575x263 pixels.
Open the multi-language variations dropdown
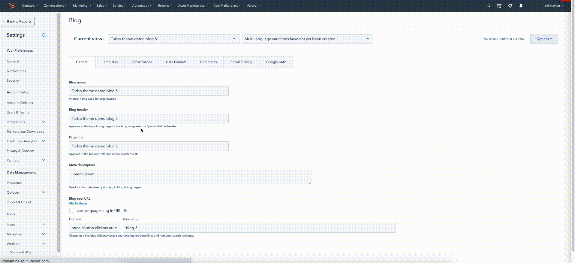coord(307,39)
